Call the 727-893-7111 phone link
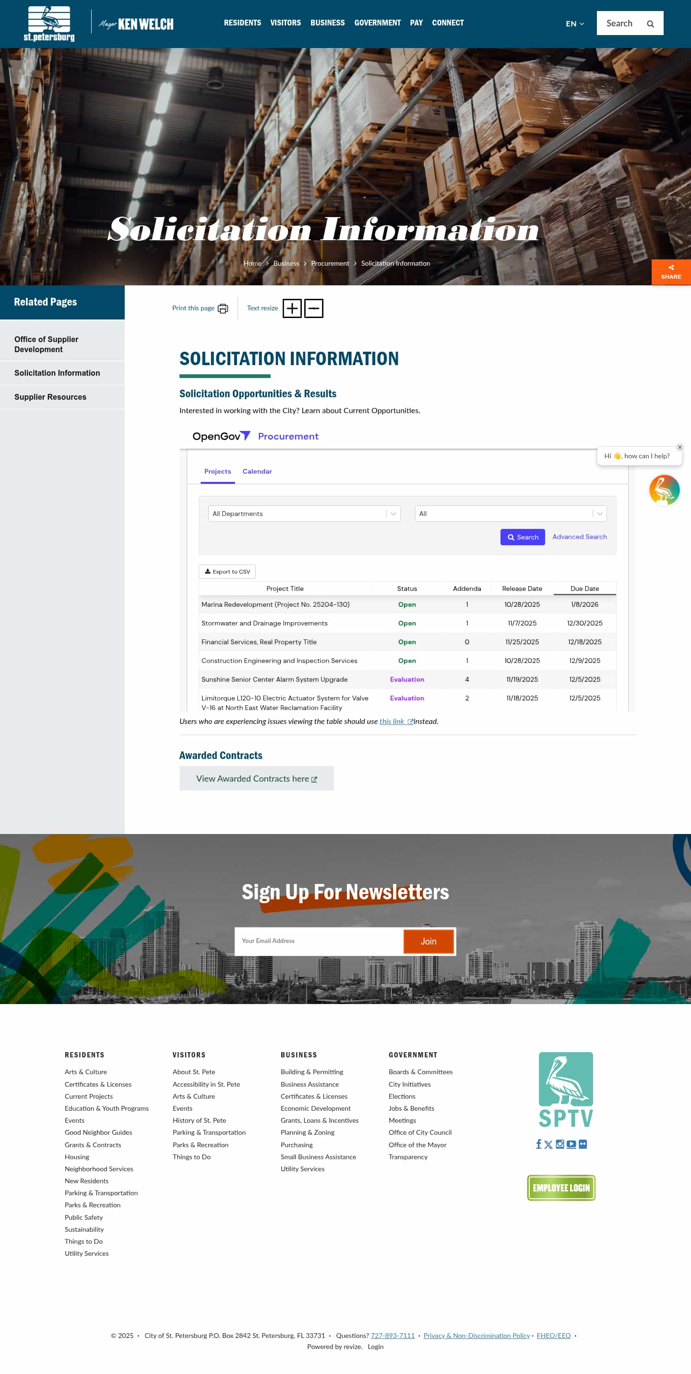 point(393,1336)
